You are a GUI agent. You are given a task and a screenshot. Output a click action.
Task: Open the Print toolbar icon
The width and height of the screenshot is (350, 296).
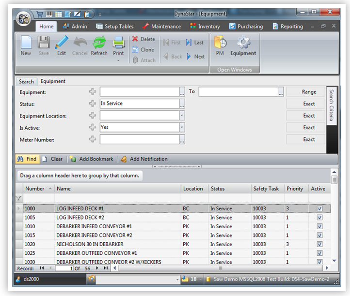[118, 46]
